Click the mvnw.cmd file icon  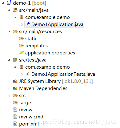[x=15, y=117]
